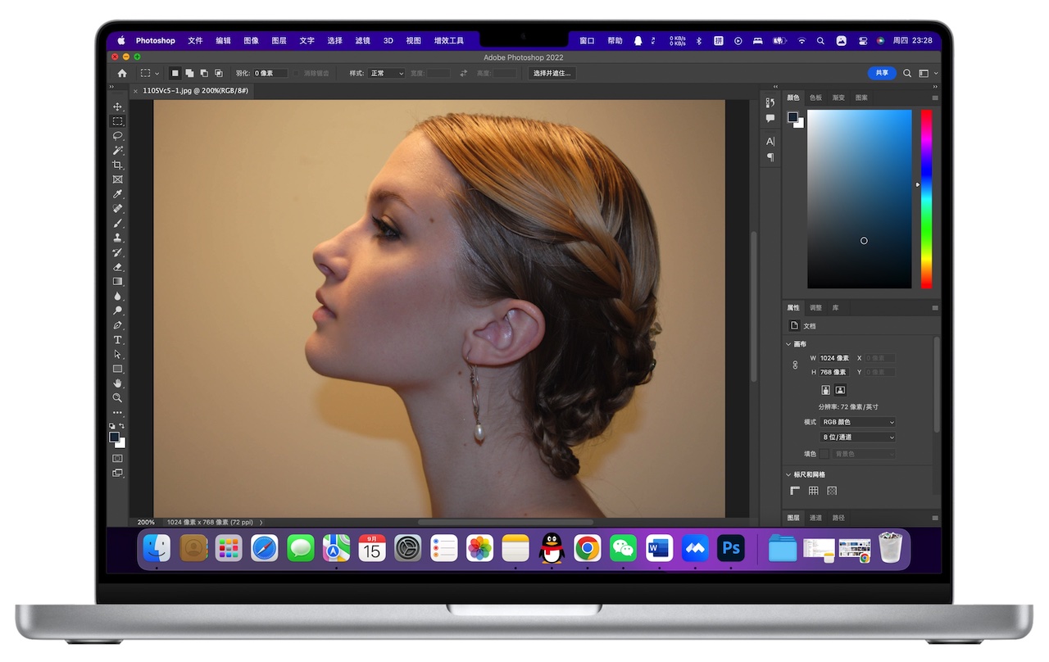
Task: Open Photoshop from the Dock
Action: [731, 547]
